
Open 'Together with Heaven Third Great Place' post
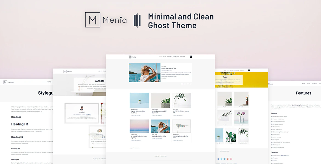pos(138,112)
